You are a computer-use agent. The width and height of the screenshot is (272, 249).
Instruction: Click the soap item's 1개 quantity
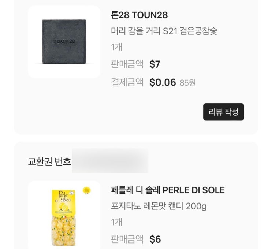point(116,47)
